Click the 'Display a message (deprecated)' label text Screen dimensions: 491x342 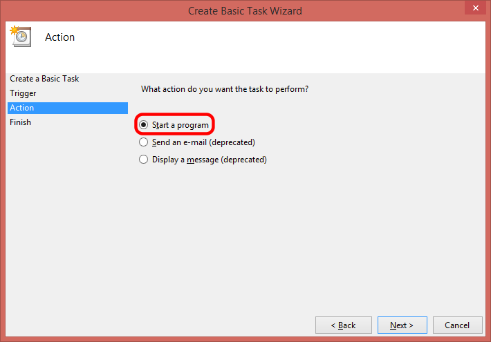click(x=209, y=160)
